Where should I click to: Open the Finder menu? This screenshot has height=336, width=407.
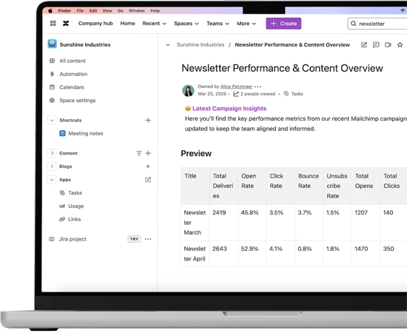click(x=64, y=10)
